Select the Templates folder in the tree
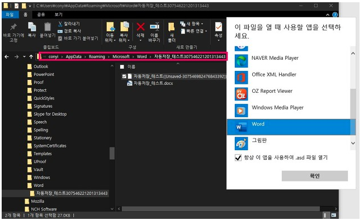 click(40, 154)
